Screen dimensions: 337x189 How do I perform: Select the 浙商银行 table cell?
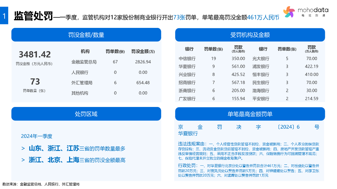coord(187,91)
